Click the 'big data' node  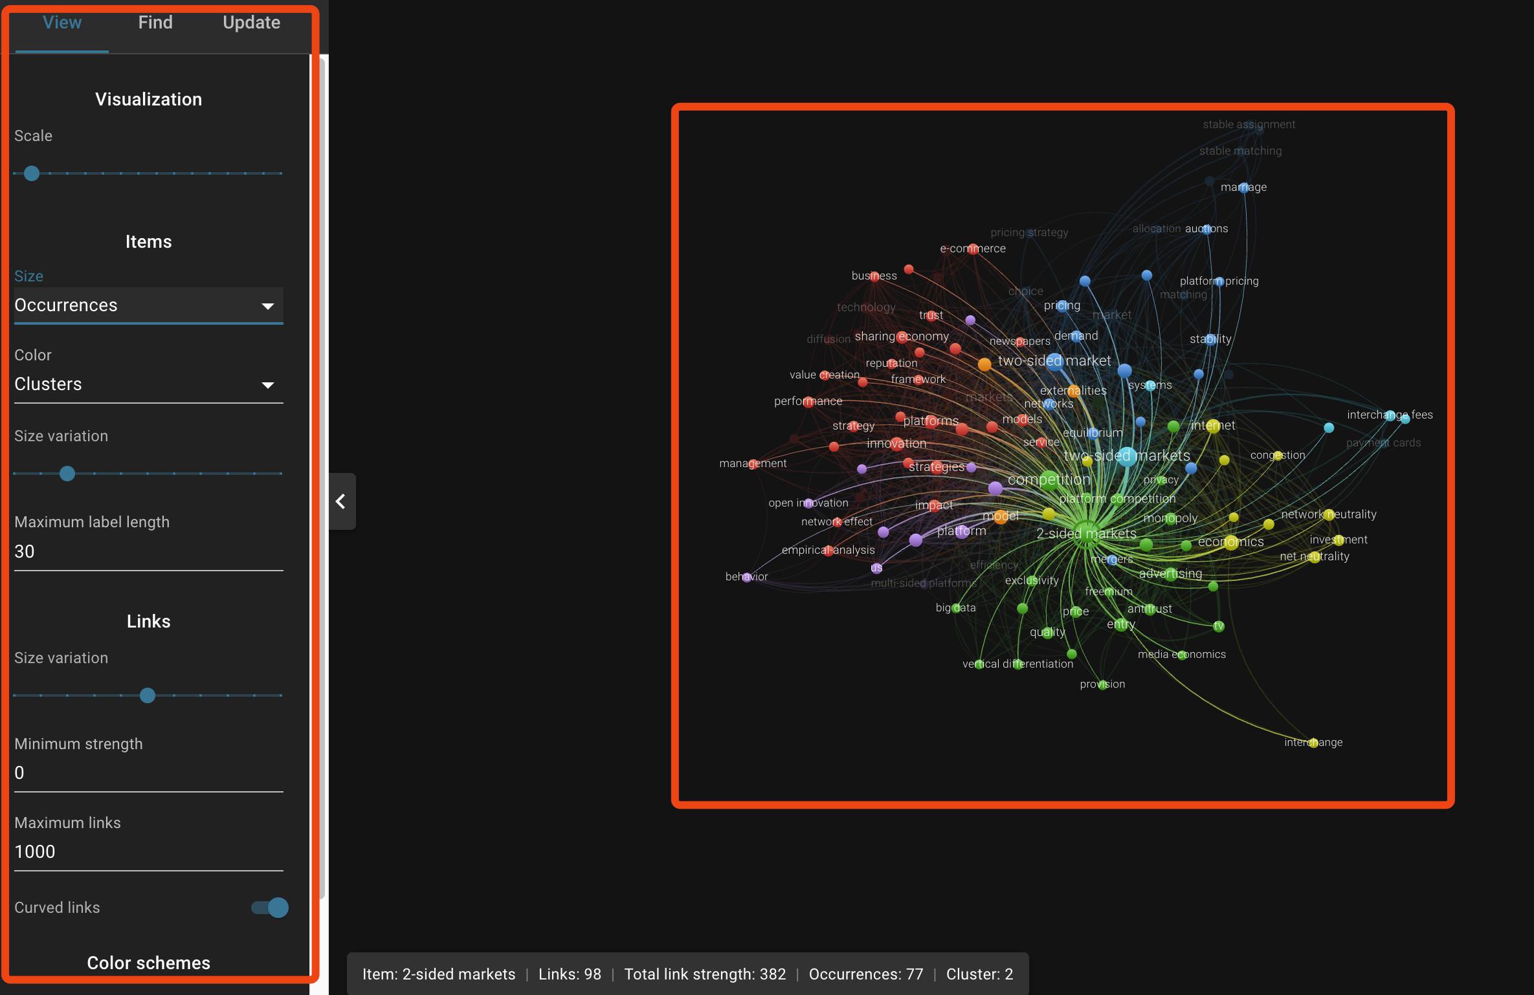coord(956,608)
